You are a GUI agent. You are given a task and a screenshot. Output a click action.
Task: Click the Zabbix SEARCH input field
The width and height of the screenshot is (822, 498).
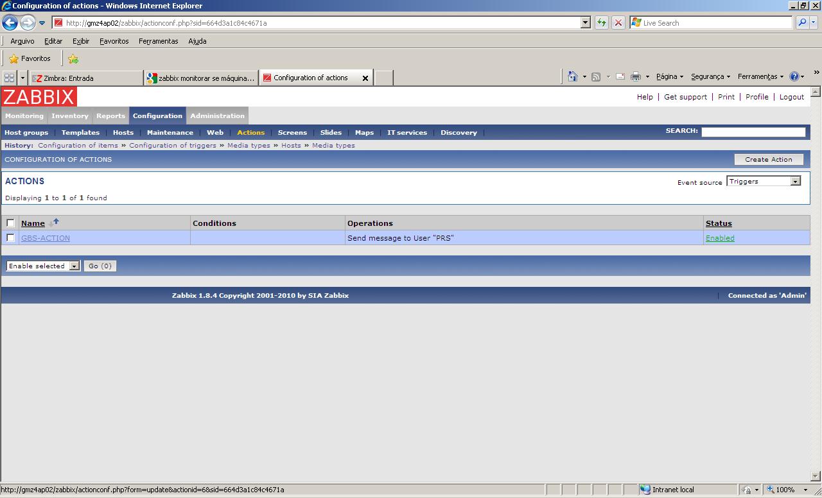tap(753, 132)
